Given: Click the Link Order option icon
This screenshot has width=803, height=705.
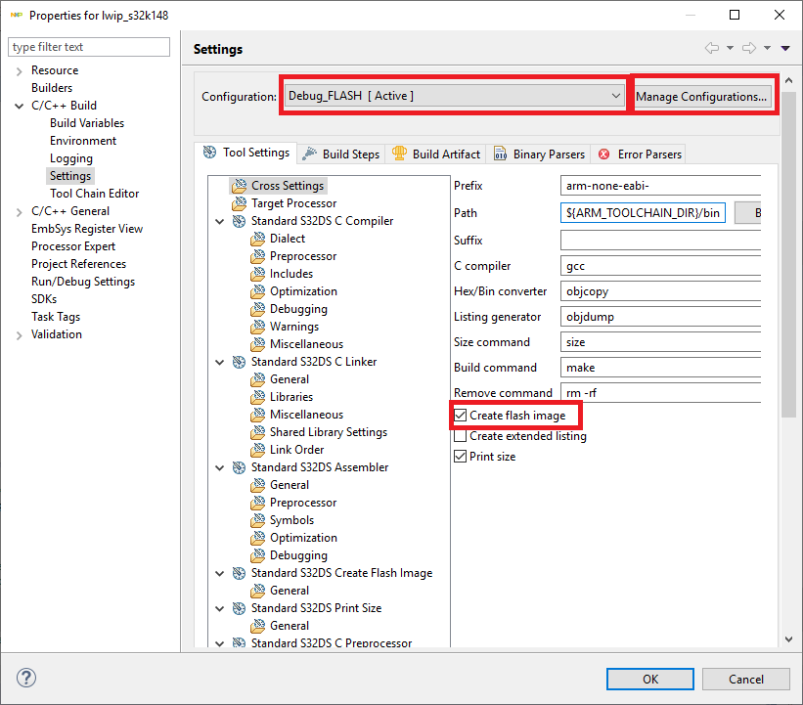Looking at the screenshot, I should tap(257, 450).
